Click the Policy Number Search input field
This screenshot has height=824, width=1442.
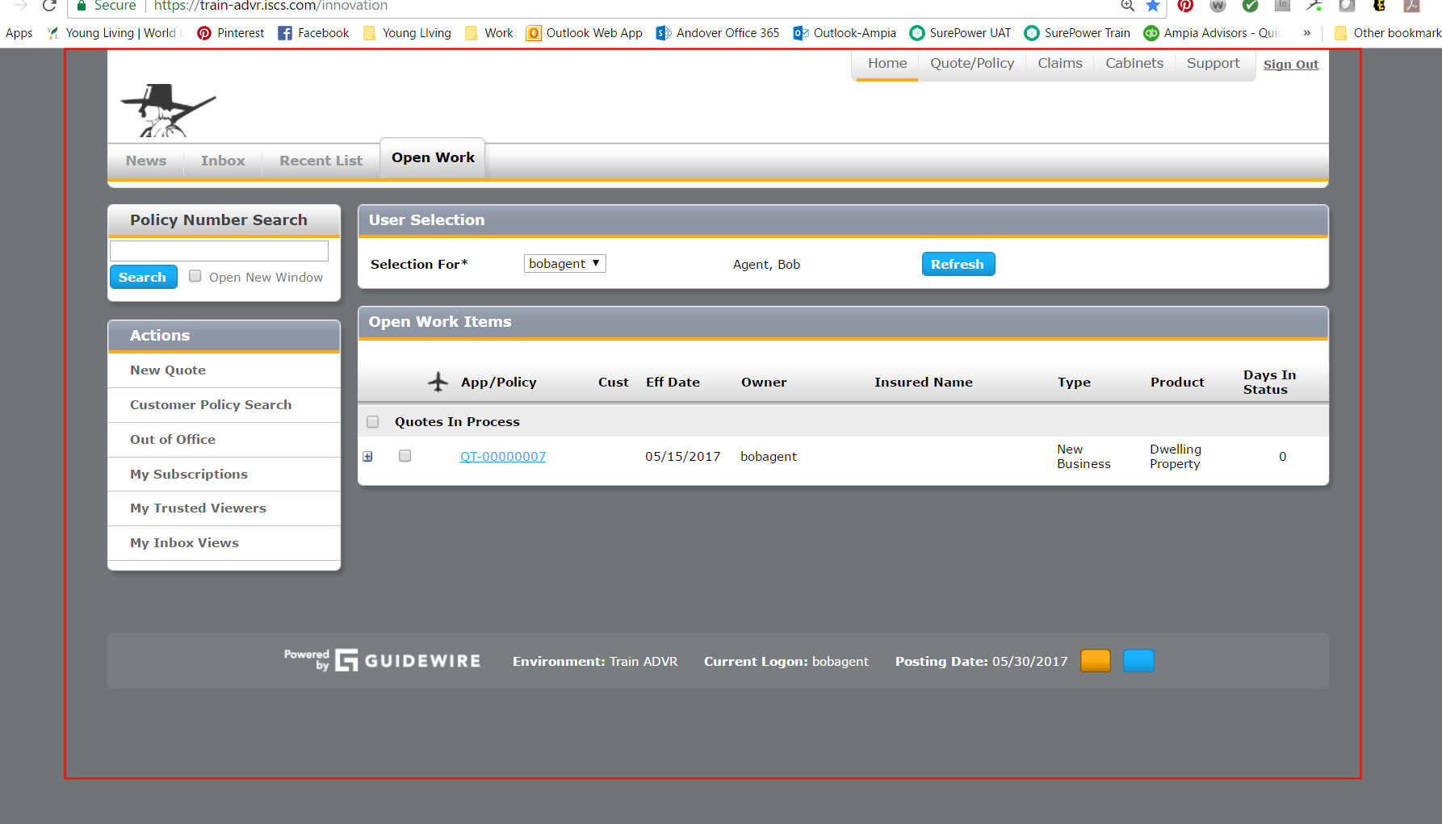pos(219,251)
